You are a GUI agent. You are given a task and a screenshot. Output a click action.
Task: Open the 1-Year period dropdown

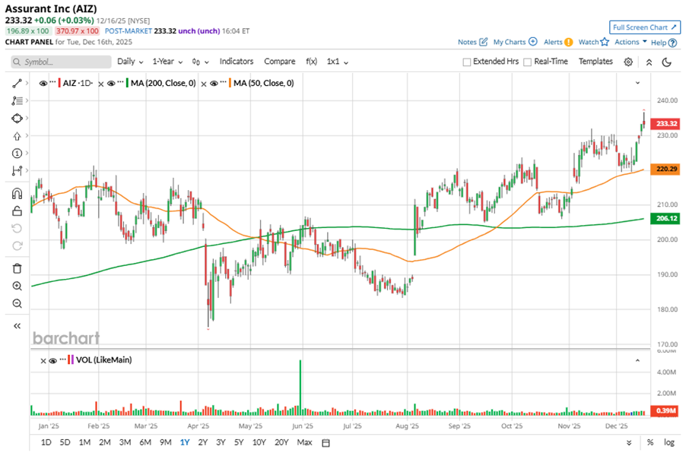(167, 62)
